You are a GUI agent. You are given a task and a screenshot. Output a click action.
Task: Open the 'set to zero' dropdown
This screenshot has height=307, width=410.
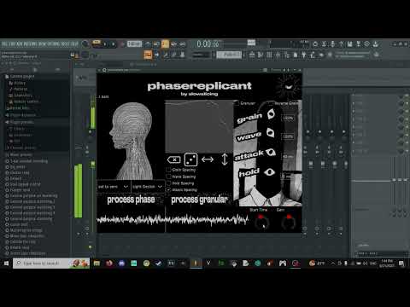point(114,187)
